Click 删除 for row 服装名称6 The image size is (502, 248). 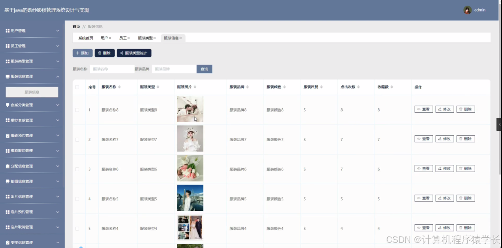(466, 168)
